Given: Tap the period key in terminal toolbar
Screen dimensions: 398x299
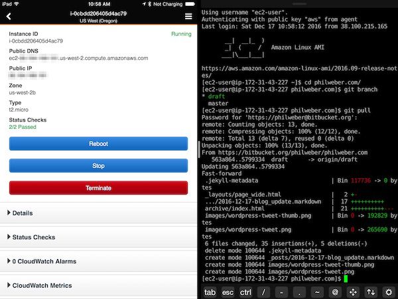Looking at the screenshot, I should (x=299, y=292).
